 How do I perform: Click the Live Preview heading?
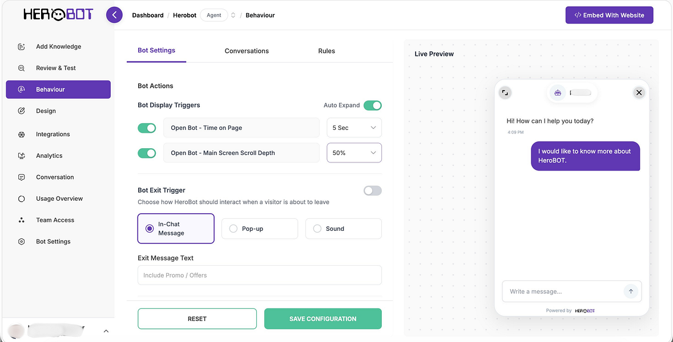tap(434, 54)
